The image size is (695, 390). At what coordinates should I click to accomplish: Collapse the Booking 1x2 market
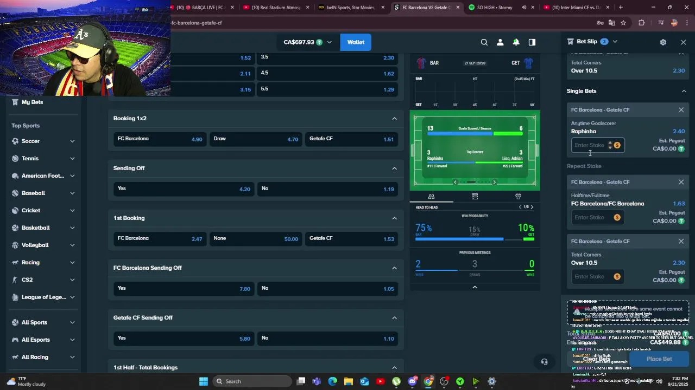click(x=394, y=119)
